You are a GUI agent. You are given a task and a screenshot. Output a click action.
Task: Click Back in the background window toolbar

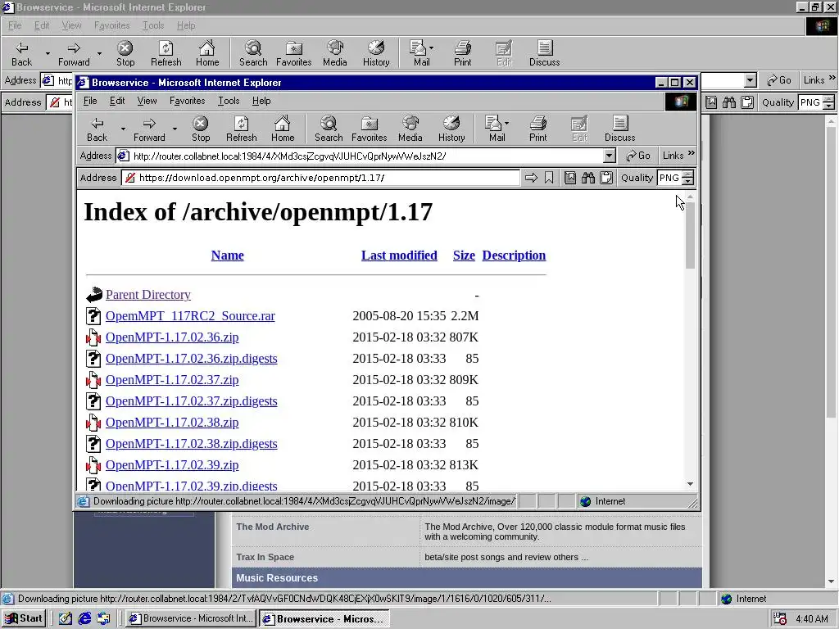click(x=21, y=54)
